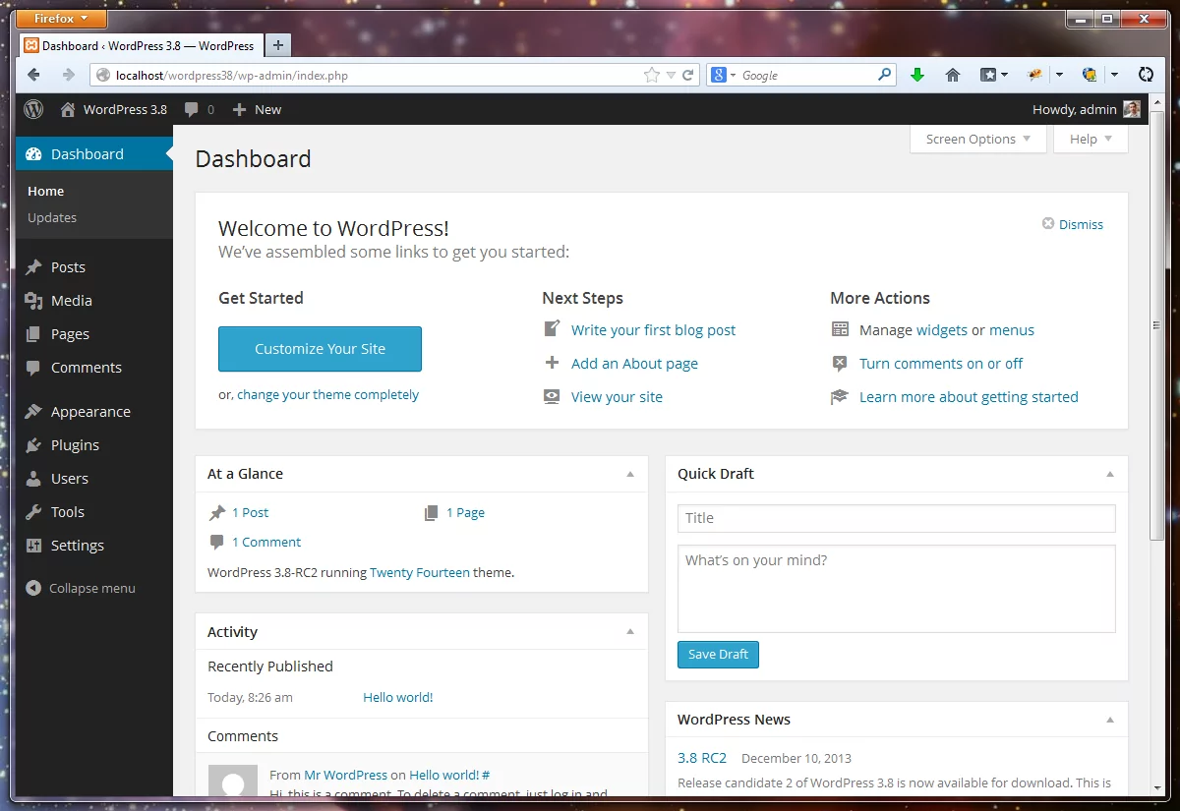Click the Firefox back arrow

tap(34, 75)
